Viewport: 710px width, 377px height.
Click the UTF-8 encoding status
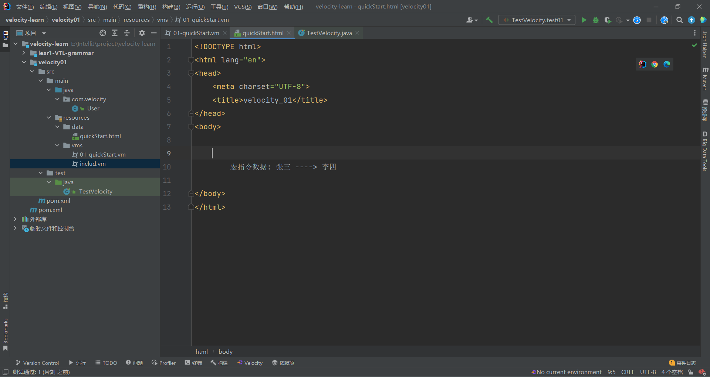click(x=648, y=372)
